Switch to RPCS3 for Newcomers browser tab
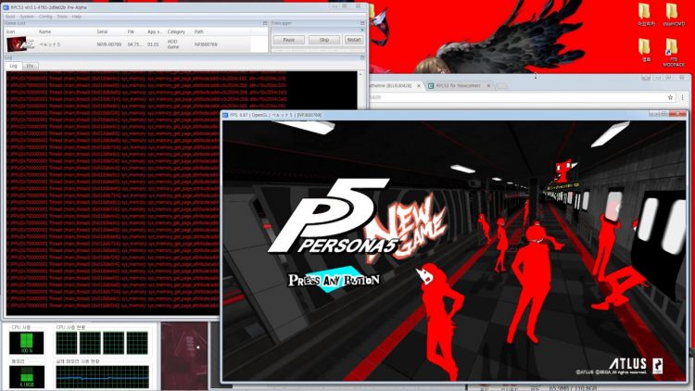 pyautogui.click(x=463, y=84)
